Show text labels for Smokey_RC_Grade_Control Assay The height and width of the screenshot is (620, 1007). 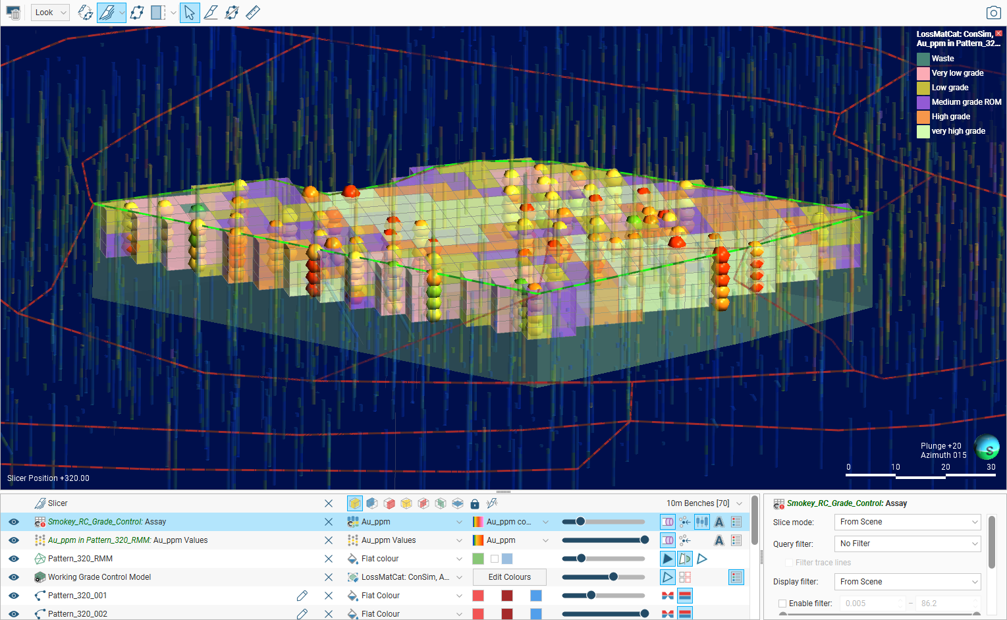[x=719, y=522]
